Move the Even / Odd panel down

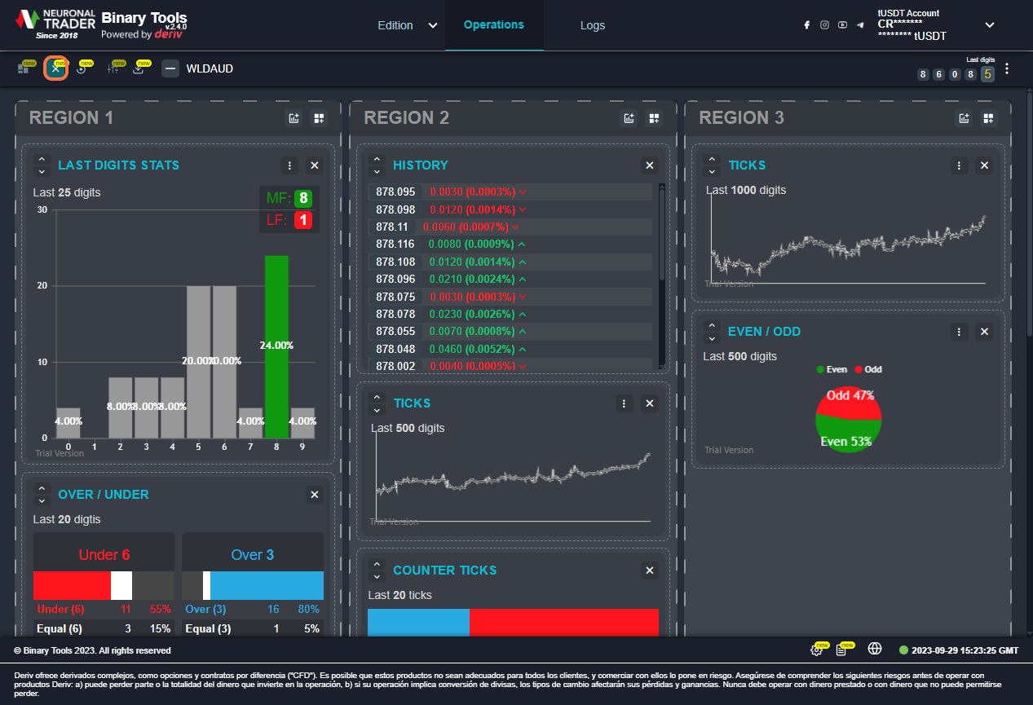[x=712, y=337]
